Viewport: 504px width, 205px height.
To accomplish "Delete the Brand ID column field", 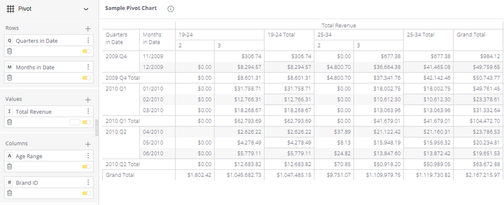I will click(x=10, y=193).
